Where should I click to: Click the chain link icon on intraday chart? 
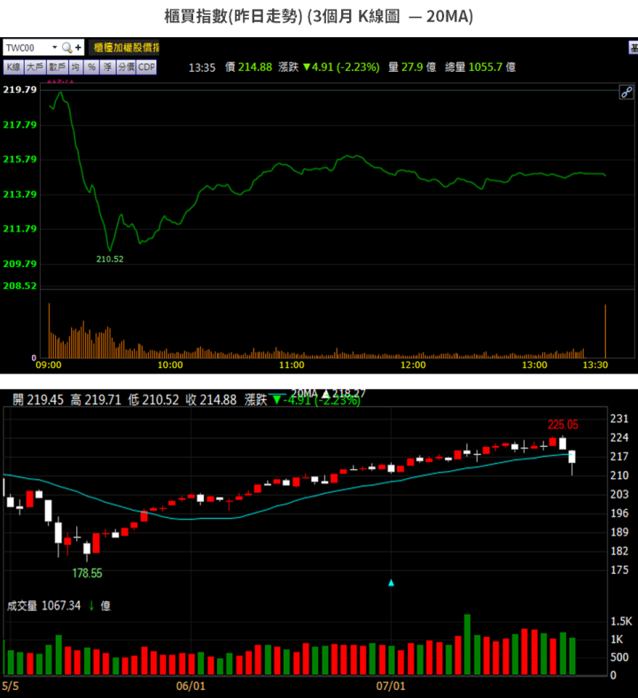tap(626, 92)
